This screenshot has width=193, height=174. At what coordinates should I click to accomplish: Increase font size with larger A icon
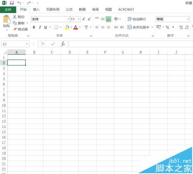(x=84, y=19)
